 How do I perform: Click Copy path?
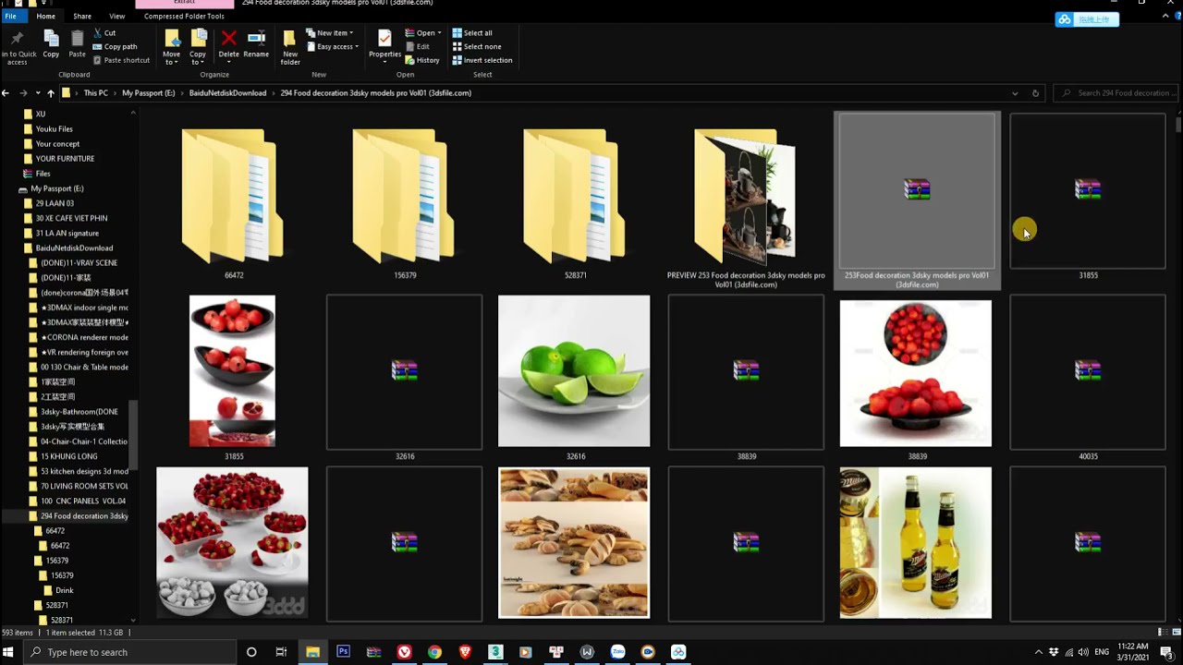116,47
